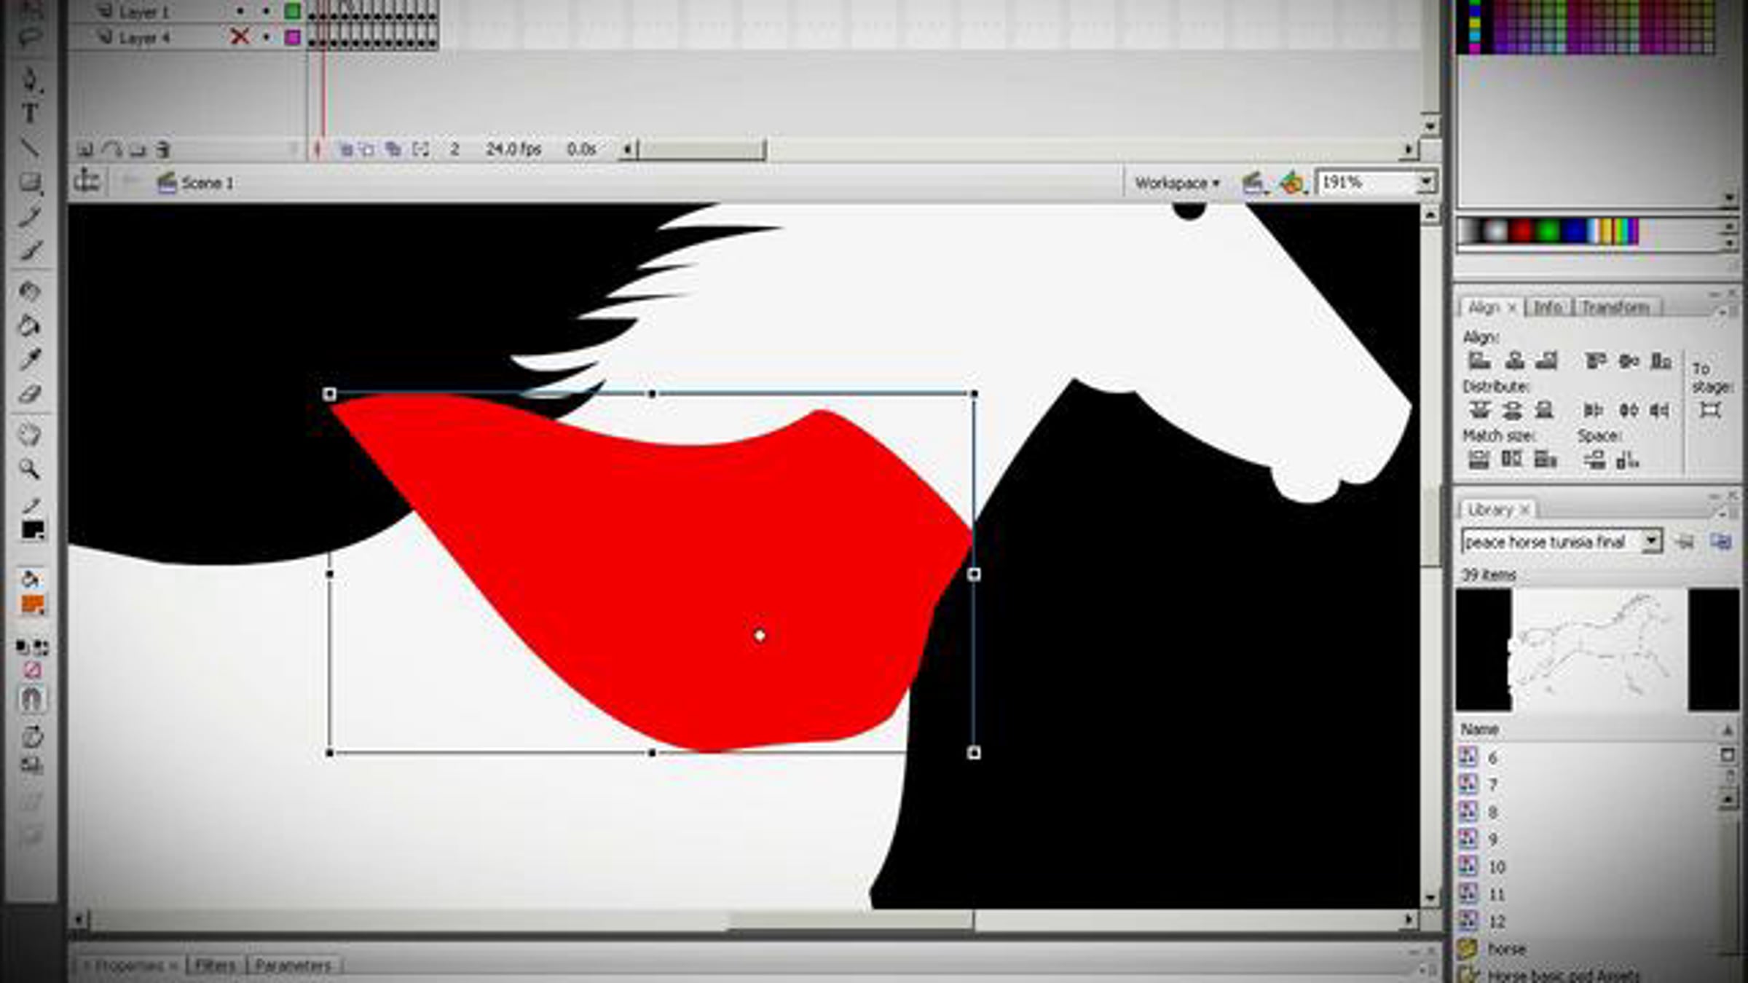Open library document selector dropdown
This screenshot has width=1748, height=983.
[1651, 542]
